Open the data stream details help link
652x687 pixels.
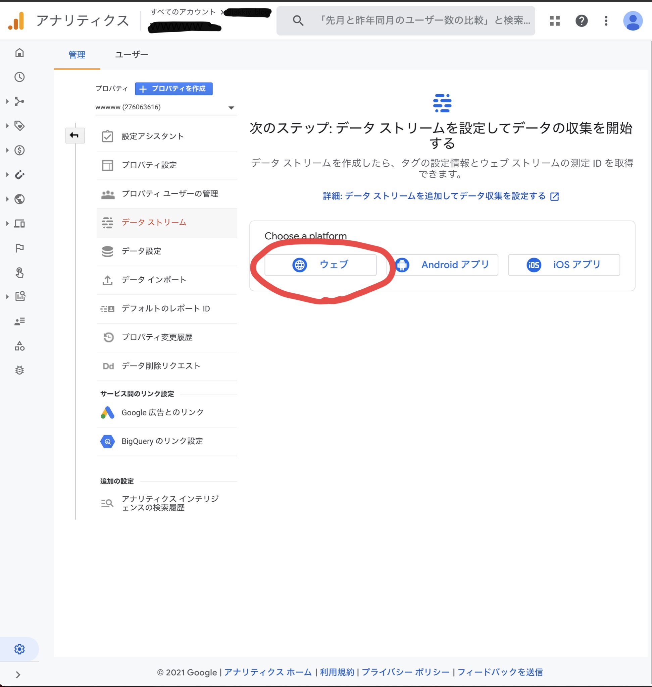[440, 196]
